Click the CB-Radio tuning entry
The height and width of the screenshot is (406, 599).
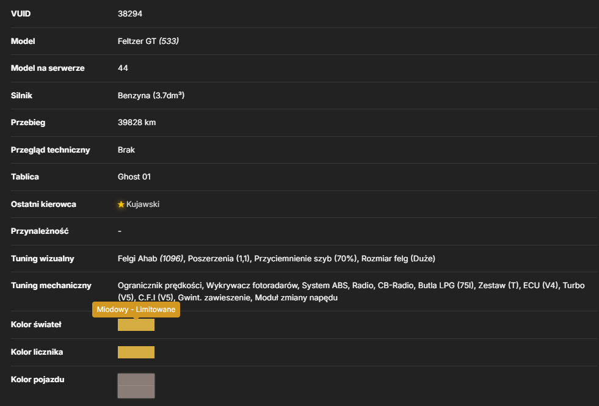pos(396,286)
